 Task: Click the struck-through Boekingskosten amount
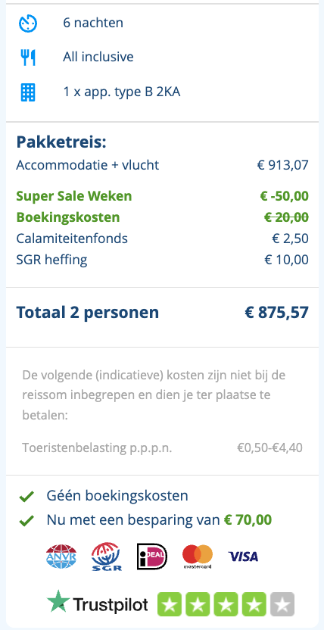tap(286, 217)
